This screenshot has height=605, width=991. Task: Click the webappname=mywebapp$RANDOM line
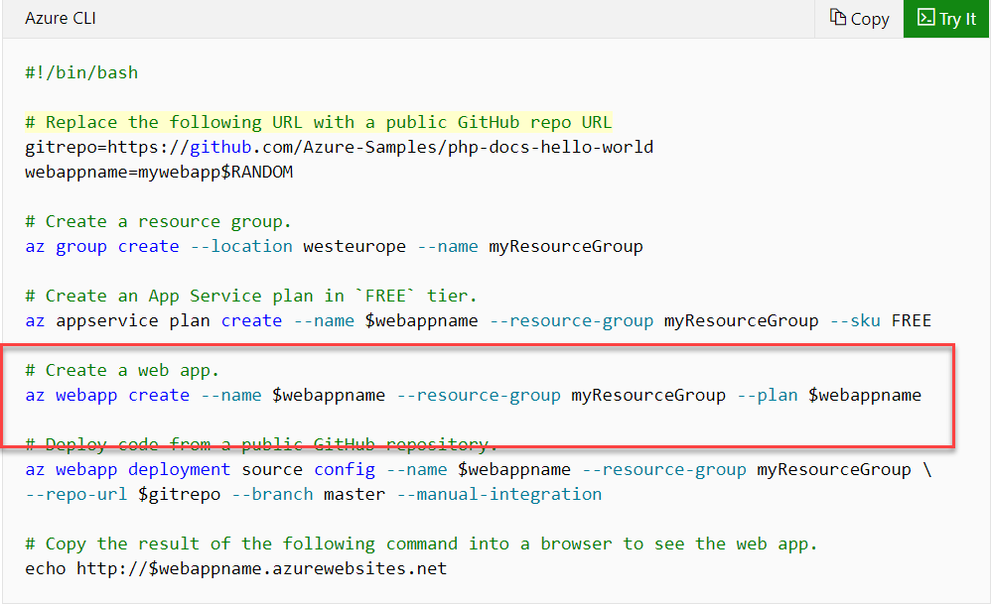[x=159, y=172]
